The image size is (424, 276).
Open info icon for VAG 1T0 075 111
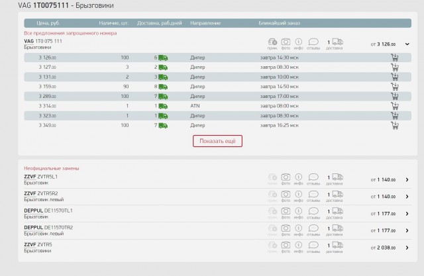click(298, 44)
